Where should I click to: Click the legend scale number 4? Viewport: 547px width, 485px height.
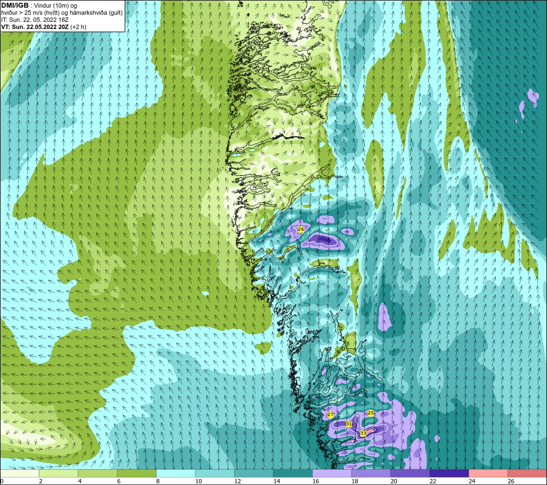click(x=80, y=482)
